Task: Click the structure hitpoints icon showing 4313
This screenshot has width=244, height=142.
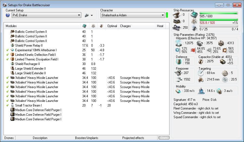Action: coord(221,43)
